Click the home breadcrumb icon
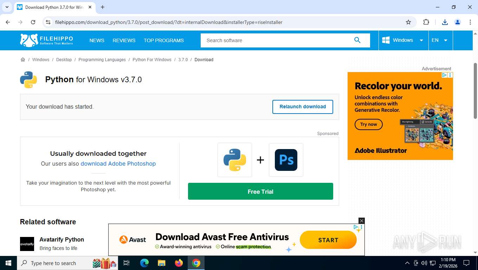 coord(23,59)
